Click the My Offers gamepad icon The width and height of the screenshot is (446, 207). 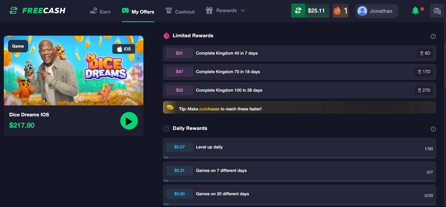coord(125,11)
